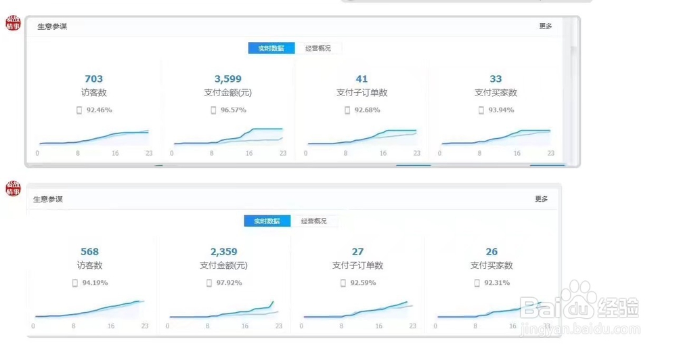Click paid sub-orders value 27
The height and width of the screenshot is (352, 677).
(x=357, y=251)
